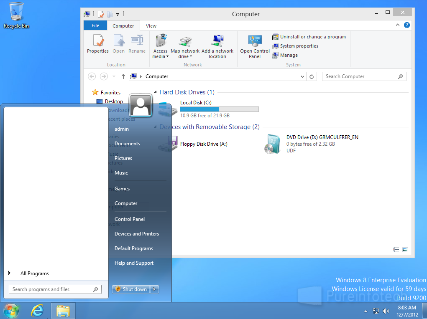Open System properties in ribbon

click(295, 46)
